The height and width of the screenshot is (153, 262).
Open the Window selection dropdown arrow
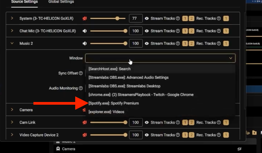pyautogui.click(x=230, y=58)
